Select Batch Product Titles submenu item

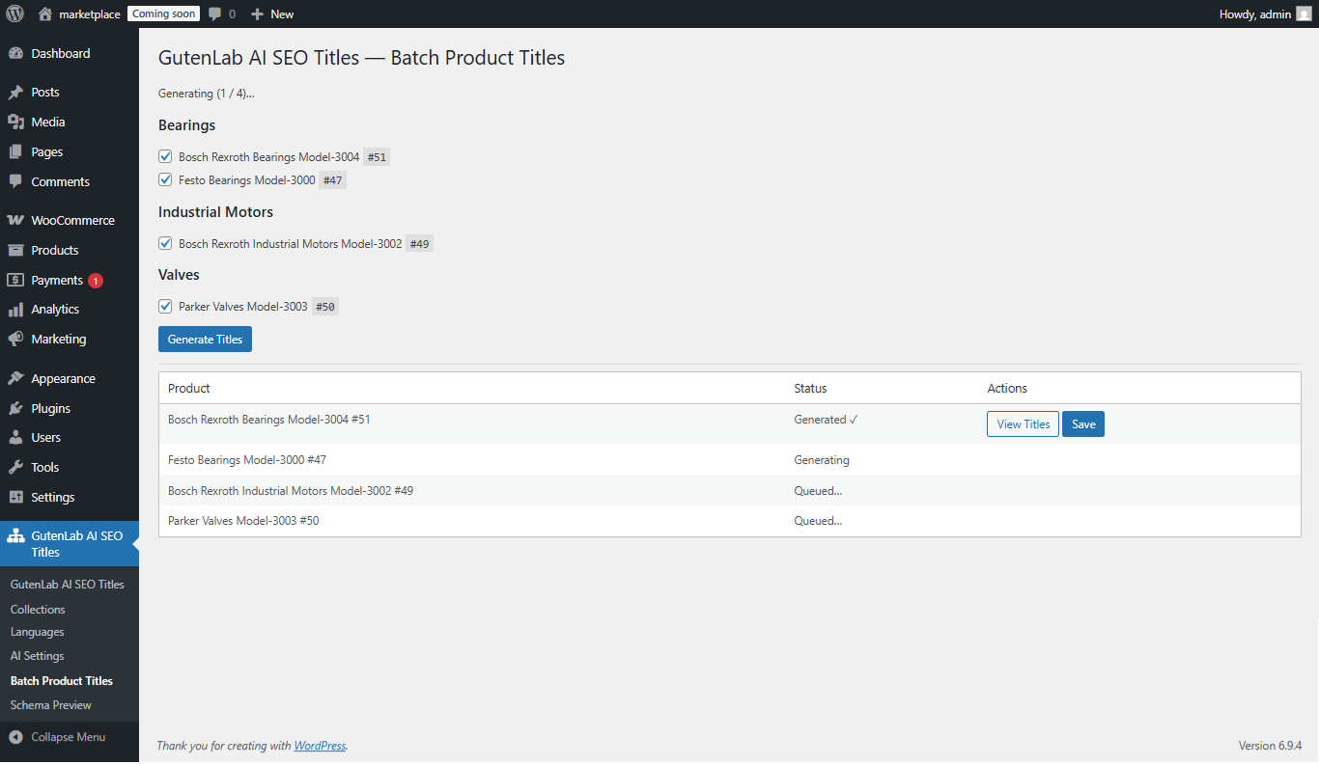pos(62,681)
